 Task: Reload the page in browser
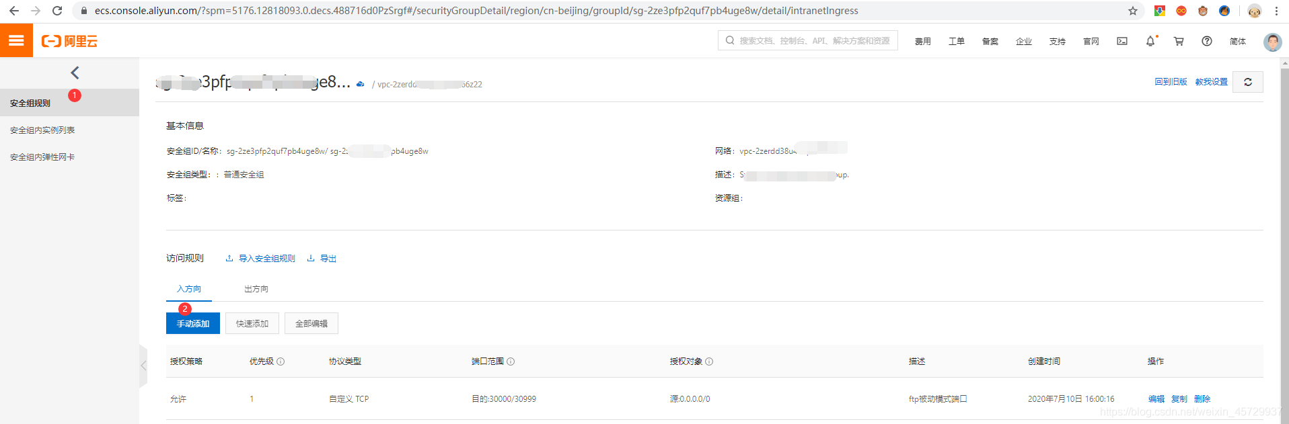coord(57,11)
